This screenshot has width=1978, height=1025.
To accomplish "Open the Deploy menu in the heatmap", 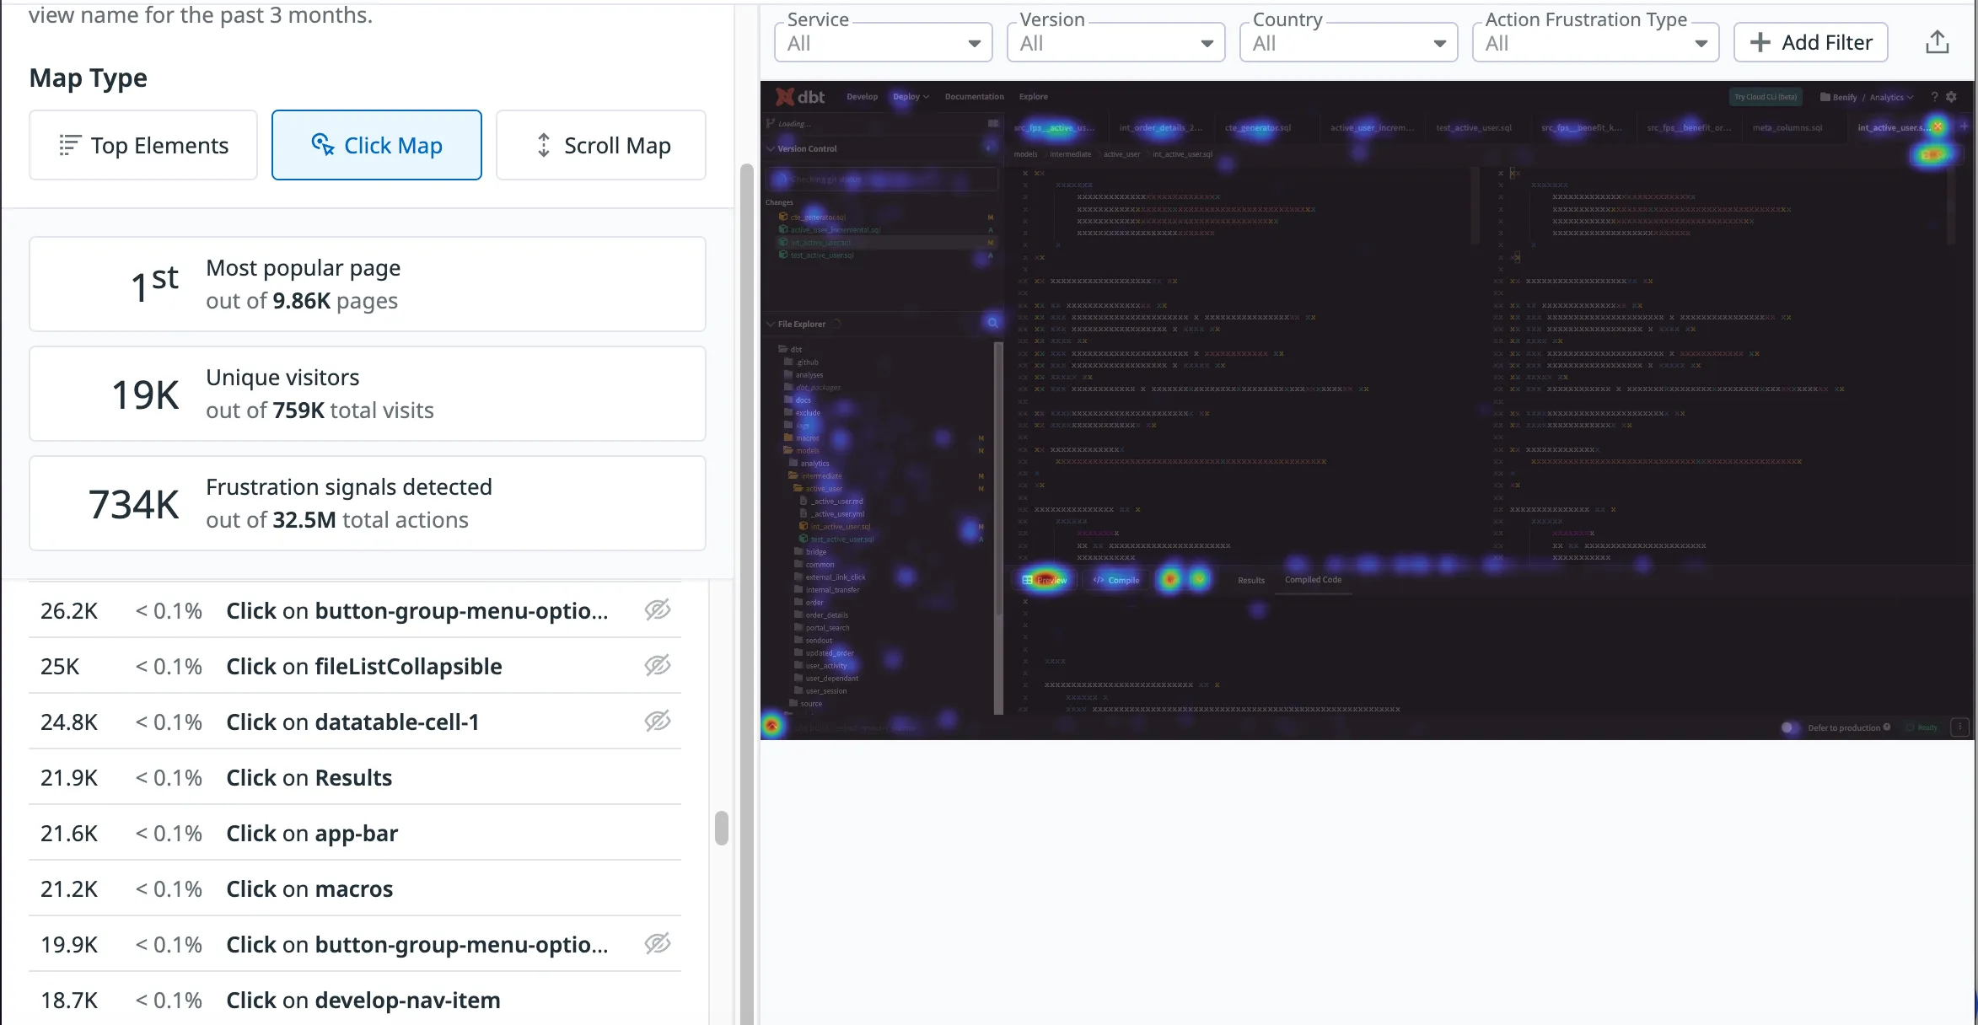I will (x=911, y=97).
